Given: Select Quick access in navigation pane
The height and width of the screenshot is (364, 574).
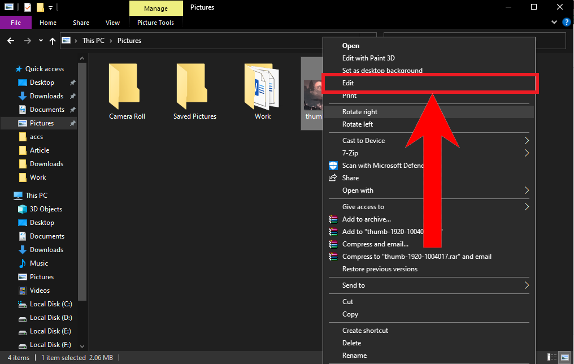Looking at the screenshot, I should pyautogui.click(x=44, y=69).
